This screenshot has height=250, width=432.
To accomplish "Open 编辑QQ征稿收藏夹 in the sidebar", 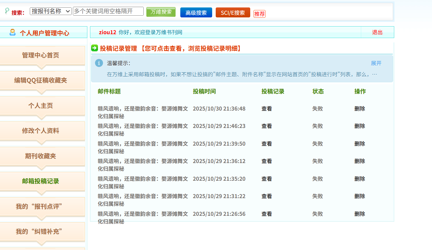I will [41, 80].
